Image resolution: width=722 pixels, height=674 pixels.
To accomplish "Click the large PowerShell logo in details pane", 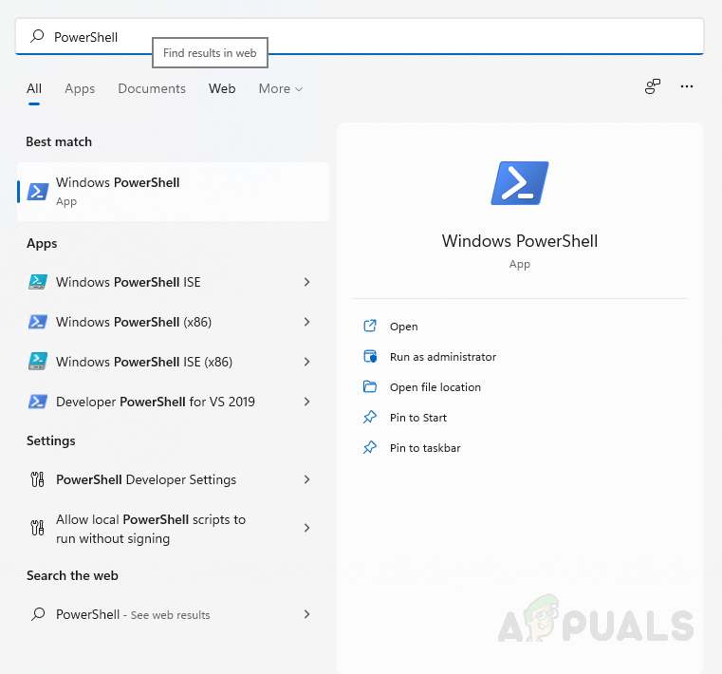I will [520, 183].
